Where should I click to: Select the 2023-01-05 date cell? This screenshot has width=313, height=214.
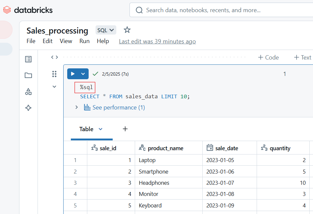tap(230, 160)
